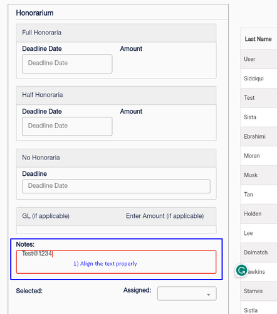Select the Lee row
The image size is (277, 314).
(x=259, y=233)
